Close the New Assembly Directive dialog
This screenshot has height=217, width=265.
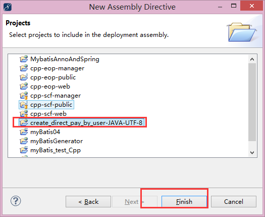252,6
